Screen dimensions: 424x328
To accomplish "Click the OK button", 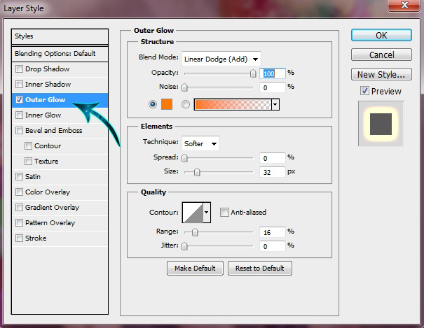I will tap(381, 36).
